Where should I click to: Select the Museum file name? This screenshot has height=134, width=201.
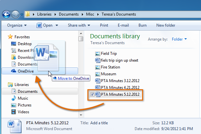[x=108, y=74]
